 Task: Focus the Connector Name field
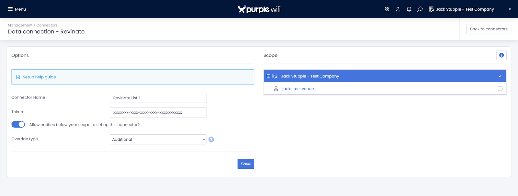click(x=158, y=98)
